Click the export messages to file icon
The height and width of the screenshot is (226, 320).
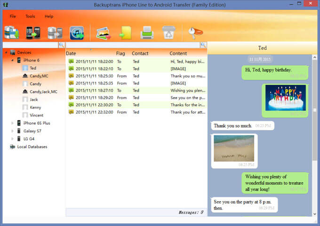126,33
